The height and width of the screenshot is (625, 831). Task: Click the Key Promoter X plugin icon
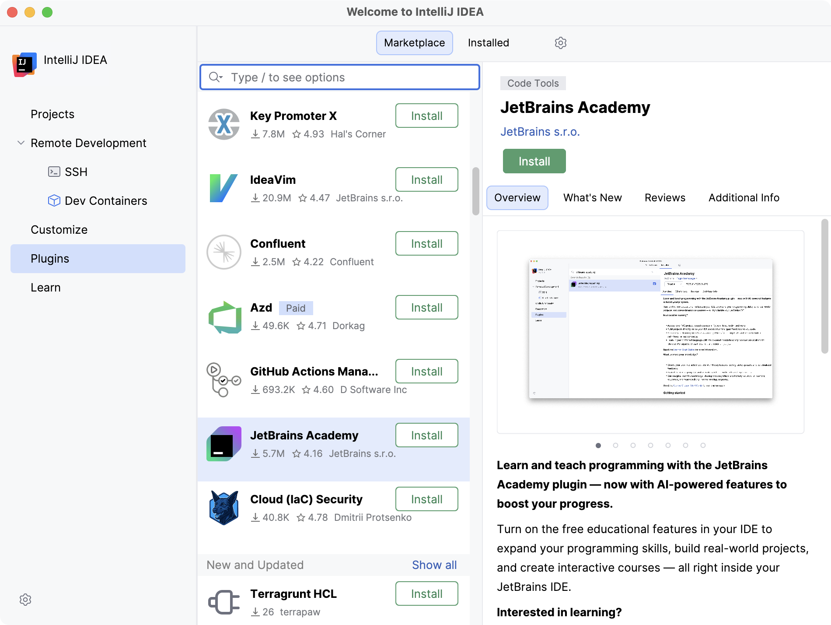tap(224, 124)
